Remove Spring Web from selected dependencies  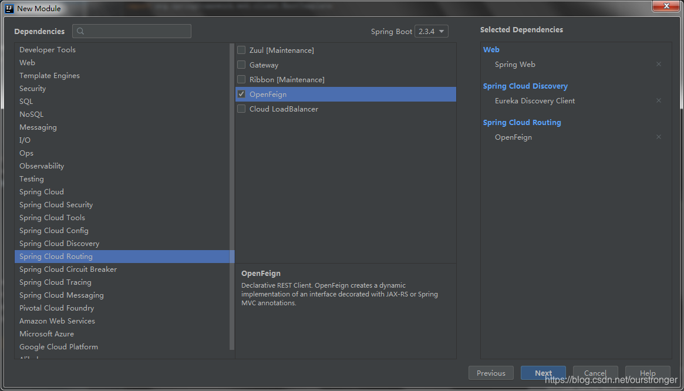(659, 64)
